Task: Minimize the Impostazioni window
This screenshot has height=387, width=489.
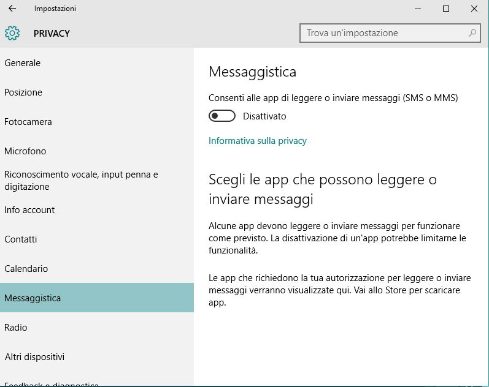Action: (x=418, y=9)
